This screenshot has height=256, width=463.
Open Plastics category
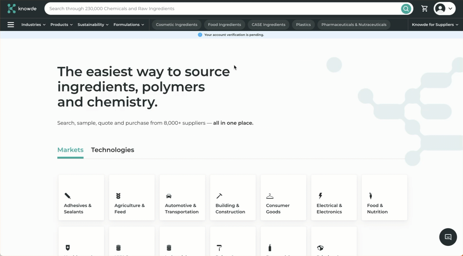[304, 25]
